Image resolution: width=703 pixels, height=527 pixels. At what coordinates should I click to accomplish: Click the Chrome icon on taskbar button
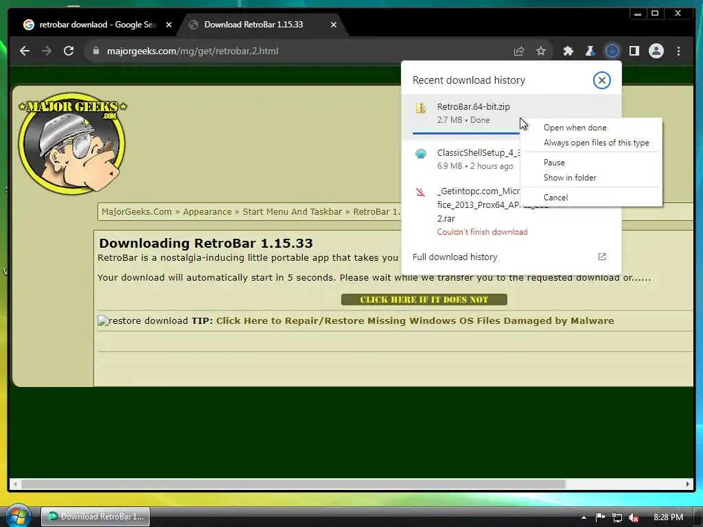[52, 516]
